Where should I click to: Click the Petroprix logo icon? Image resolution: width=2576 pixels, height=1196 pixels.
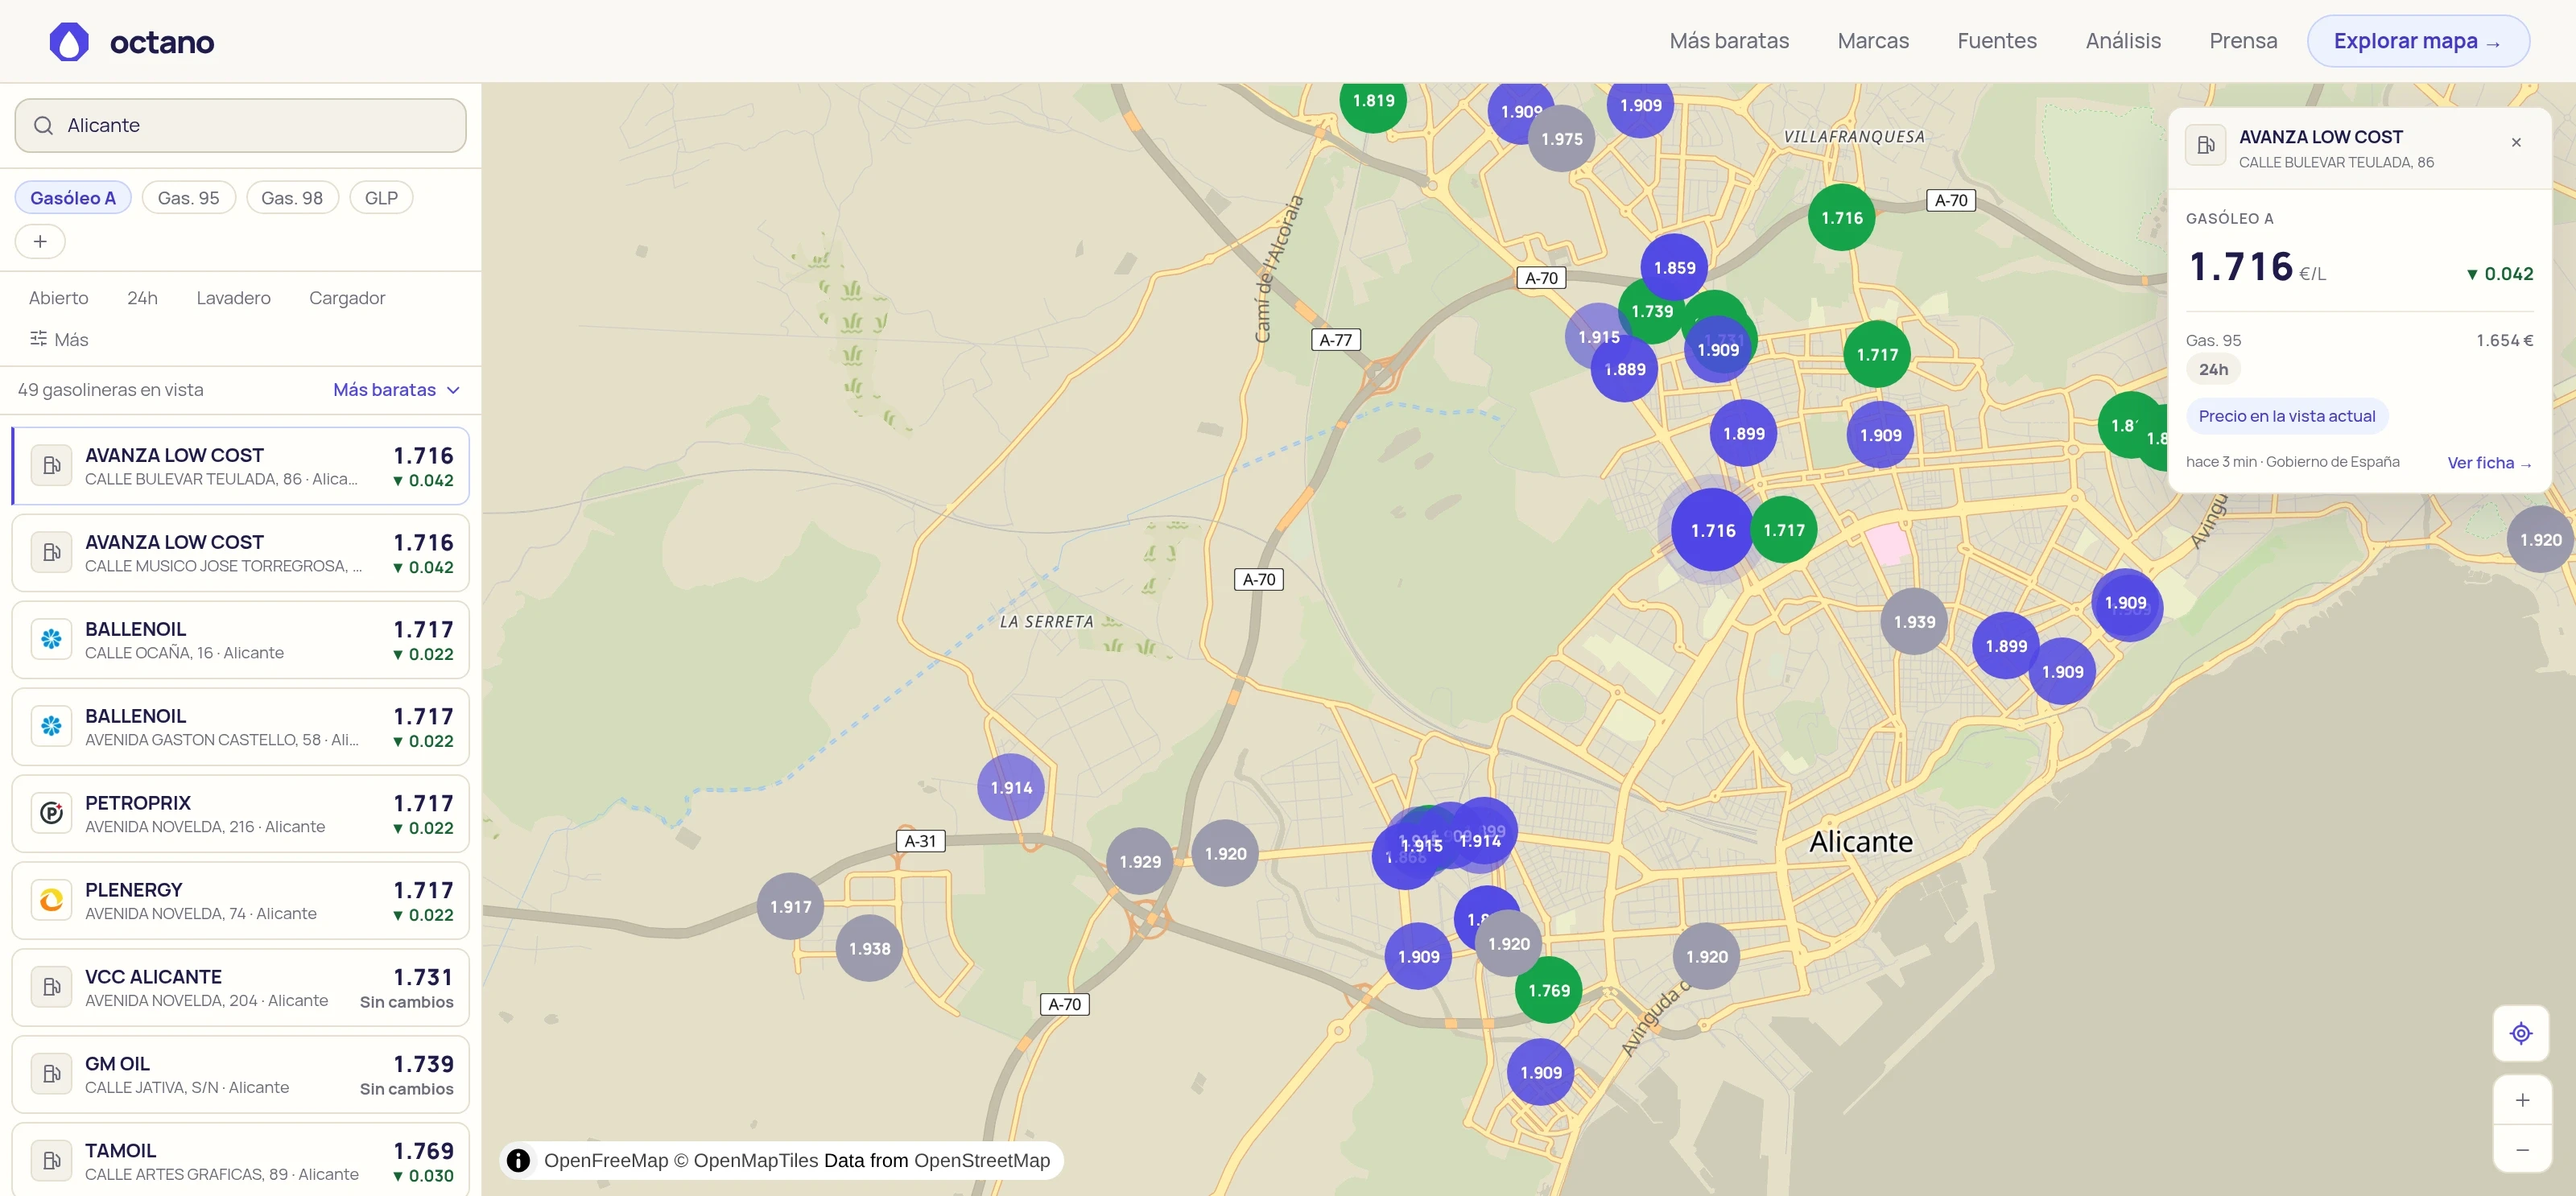(51, 813)
